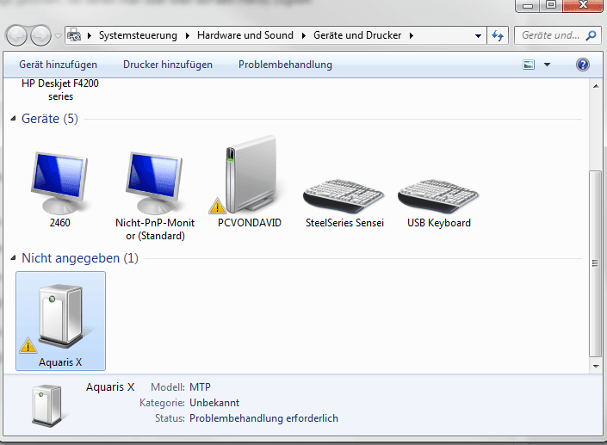Minimize the window using the title bar button
Viewport: 607px width, 445px height.
point(528,6)
